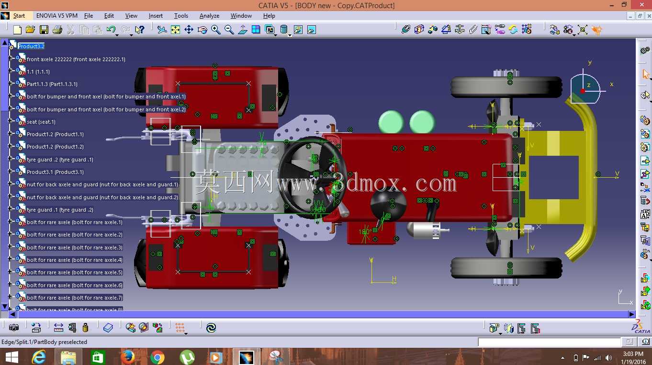Click the Zoom In magnifier
652x365 pixels.
coord(216,30)
